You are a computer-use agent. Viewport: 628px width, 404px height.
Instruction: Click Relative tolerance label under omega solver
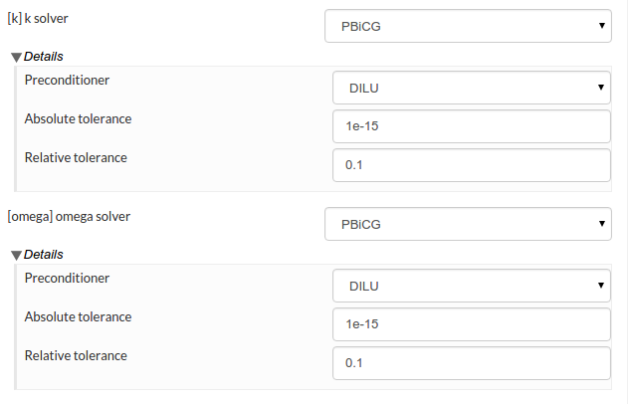[x=76, y=354]
